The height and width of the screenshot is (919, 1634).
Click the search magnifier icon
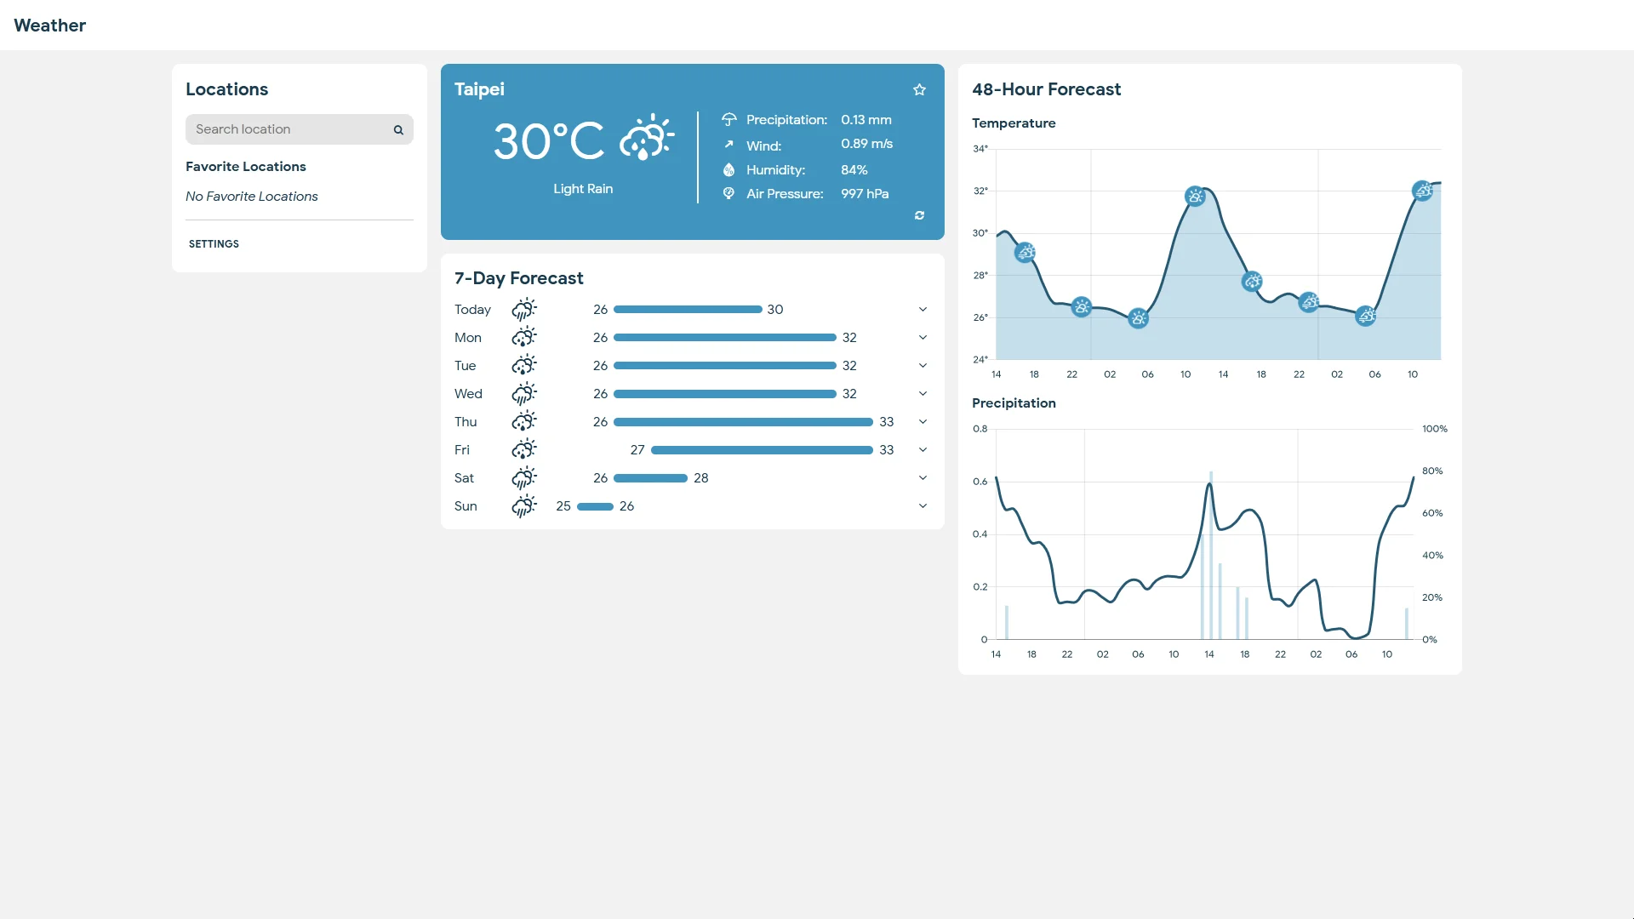coord(398,129)
